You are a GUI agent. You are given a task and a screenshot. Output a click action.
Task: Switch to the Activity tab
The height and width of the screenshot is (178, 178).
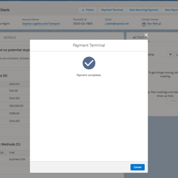140,37
